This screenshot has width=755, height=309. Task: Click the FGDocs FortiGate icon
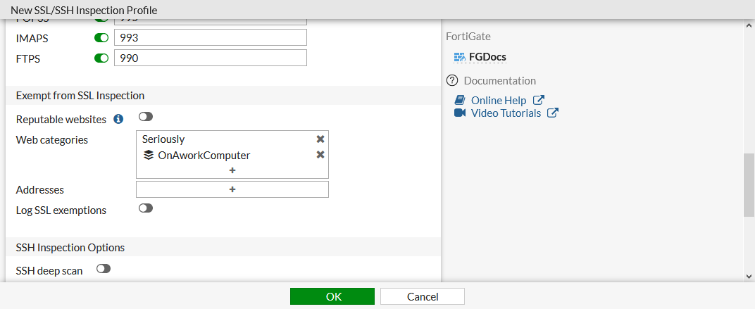460,57
